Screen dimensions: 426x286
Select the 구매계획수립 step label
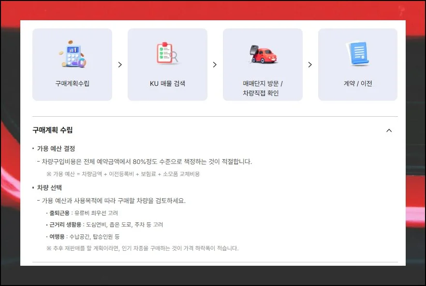pyautogui.click(x=72, y=83)
